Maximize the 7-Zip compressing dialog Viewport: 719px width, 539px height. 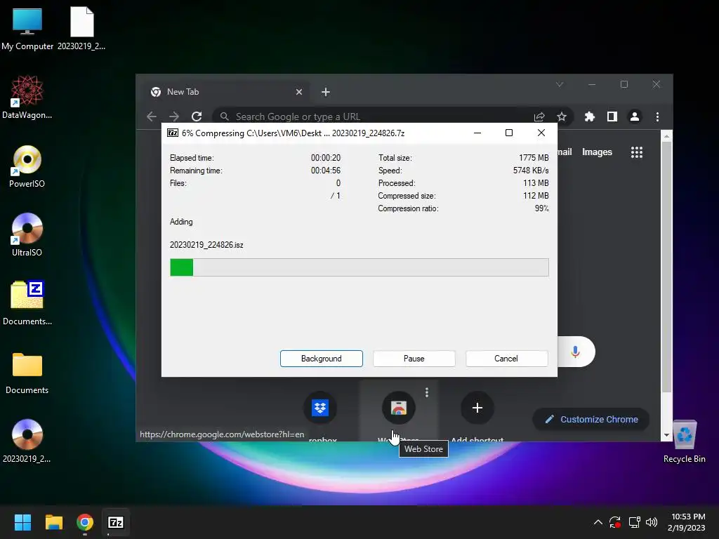[509, 133]
